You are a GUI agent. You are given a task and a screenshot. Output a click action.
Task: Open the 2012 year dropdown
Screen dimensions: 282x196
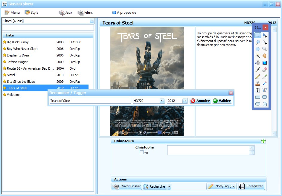tap(185, 101)
